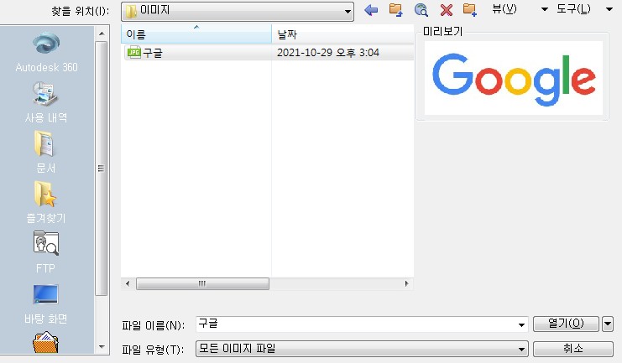The width and height of the screenshot is (622, 363).
Task: Expand the 뷰(V) dropdown arrow
Action: tap(545, 9)
